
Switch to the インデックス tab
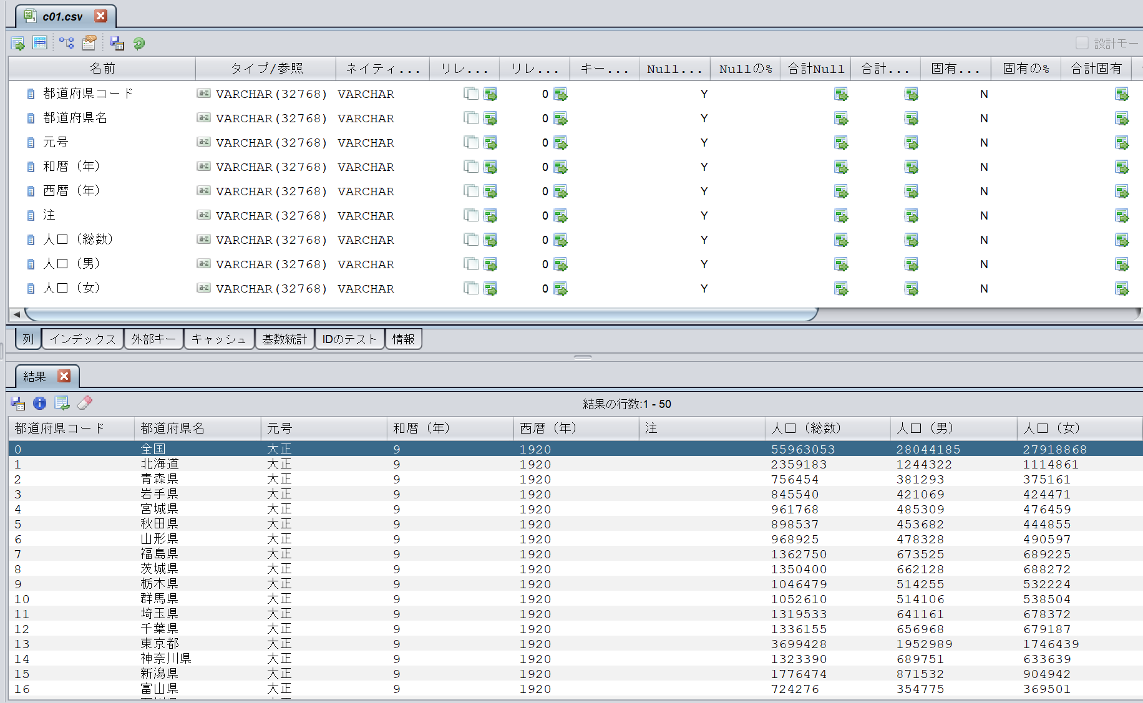click(82, 339)
